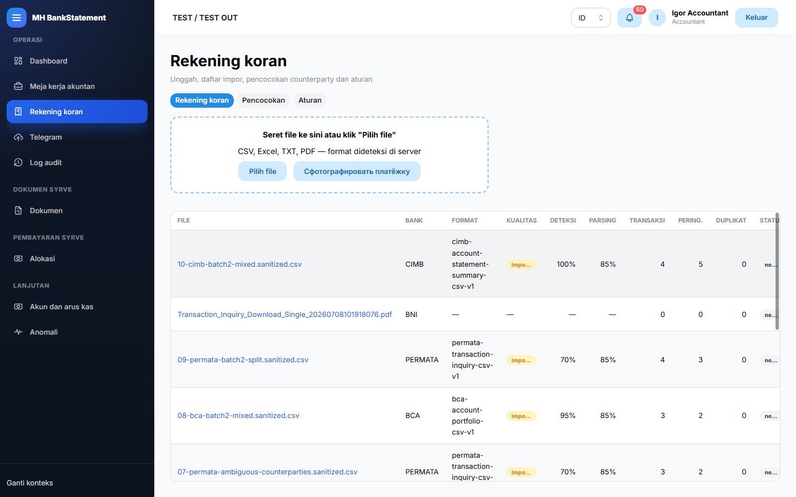Screen dimensions: 796x497
Task: Open the notifications bell icon
Action: (x=629, y=18)
